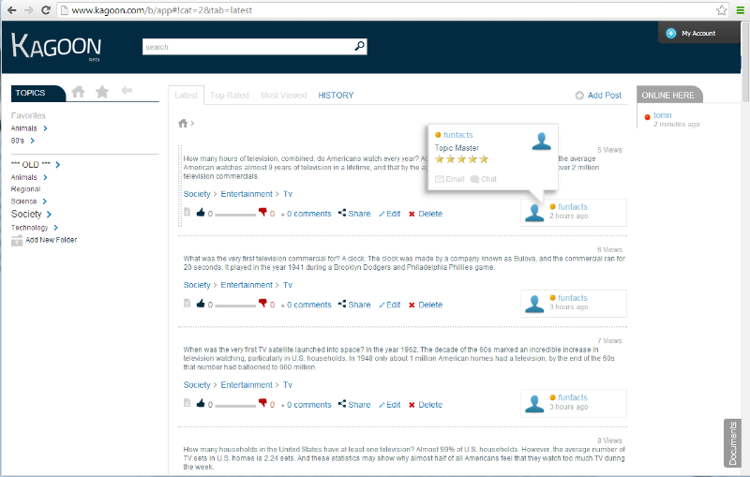Delete the TV satellite post
This screenshot has width=750, height=477.
click(x=425, y=405)
